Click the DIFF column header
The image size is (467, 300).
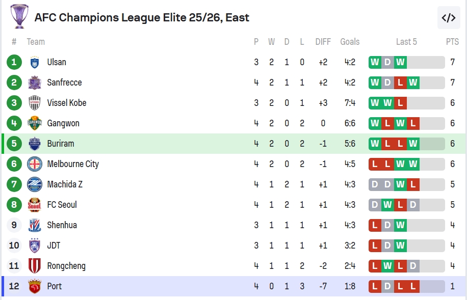pos(323,42)
